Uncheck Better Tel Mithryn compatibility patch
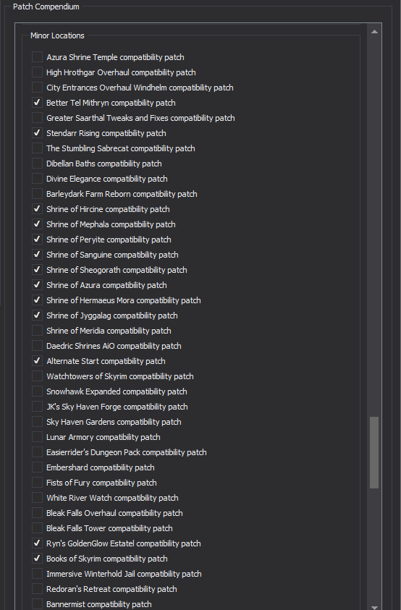The width and height of the screenshot is (401, 610). [x=37, y=102]
